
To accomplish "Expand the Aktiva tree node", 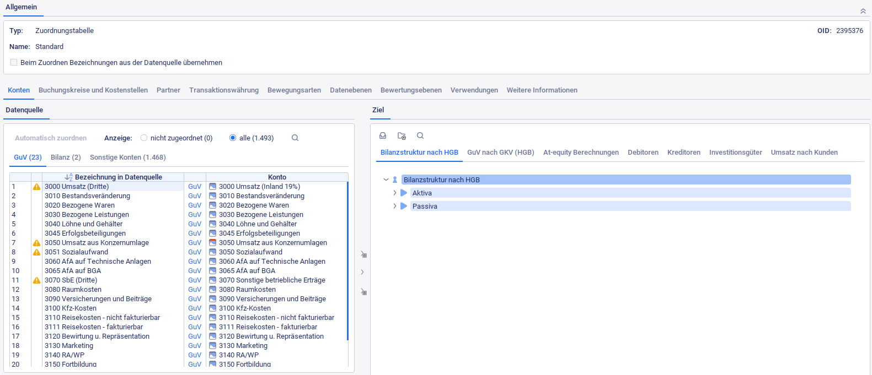I will click(395, 193).
